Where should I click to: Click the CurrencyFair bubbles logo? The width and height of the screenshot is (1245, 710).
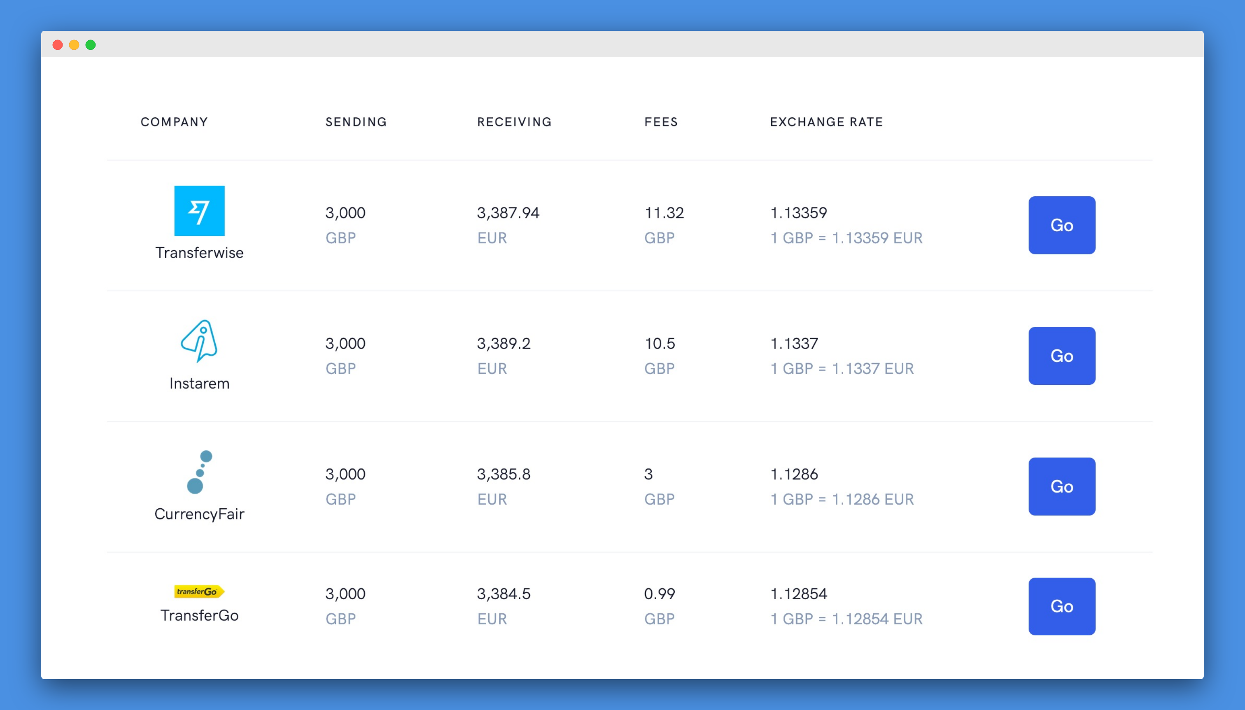(x=199, y=472)
